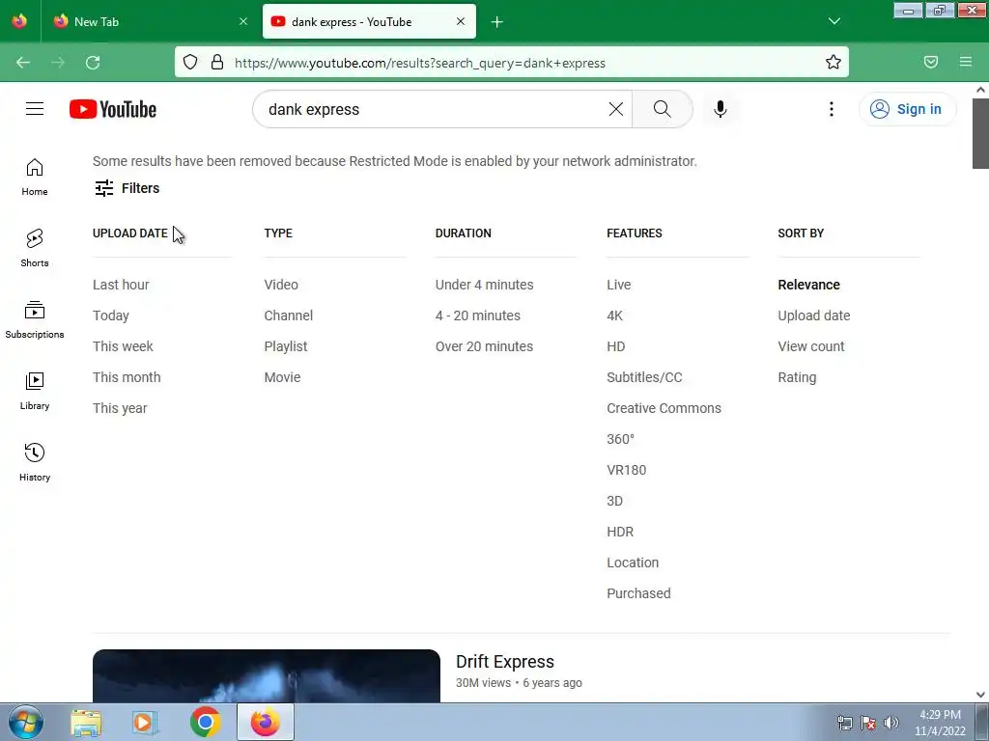Open the tracking protection shield icon
The image size is (989, 741).
[x=190, y=62]
